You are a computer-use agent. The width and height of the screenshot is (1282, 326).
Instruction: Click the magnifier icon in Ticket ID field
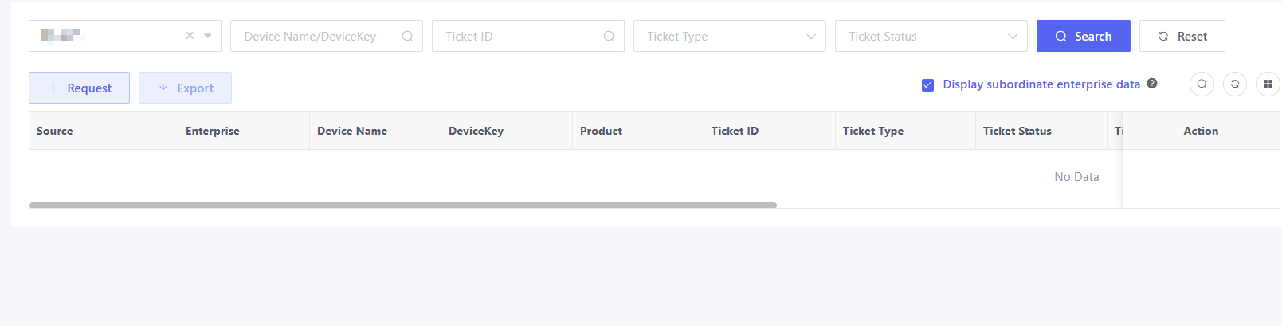click(609, 37)
